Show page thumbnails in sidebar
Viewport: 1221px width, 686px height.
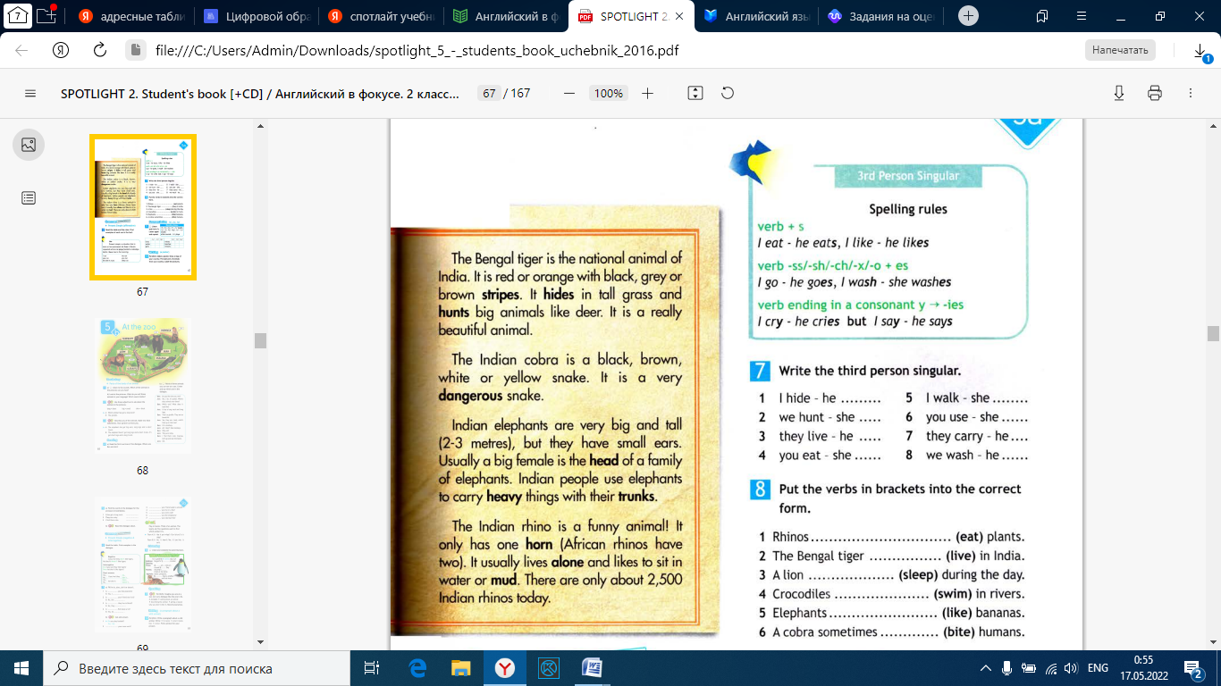pos(29,145)
